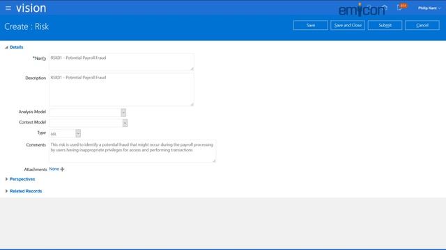446x250 pixels.
Task: Click the vision logo text
Action: point(31,8)
